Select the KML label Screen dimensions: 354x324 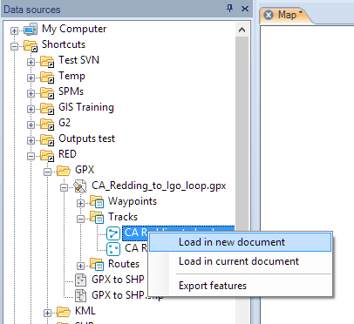(x=85, y=311)
